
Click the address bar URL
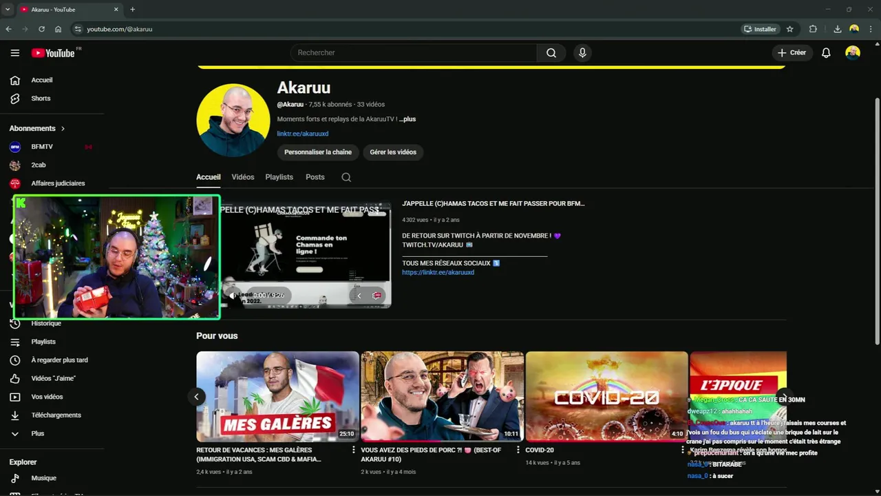click(119, 29)
